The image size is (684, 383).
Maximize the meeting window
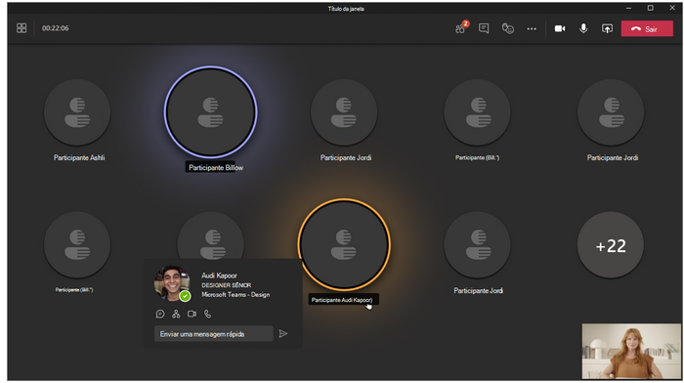[x=650, y=8]
